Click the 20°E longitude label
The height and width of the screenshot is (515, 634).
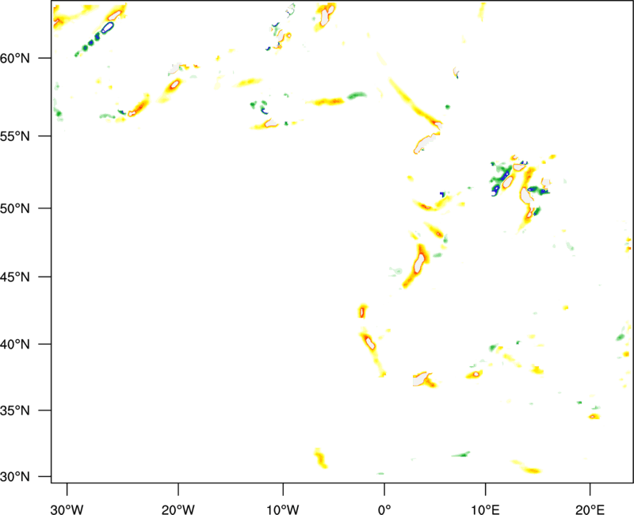pyautogui.click(x=590, y=509)
